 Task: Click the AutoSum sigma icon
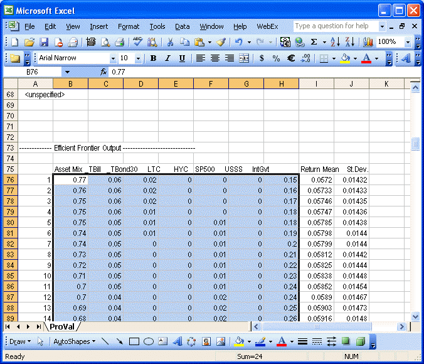pos(314,42)
